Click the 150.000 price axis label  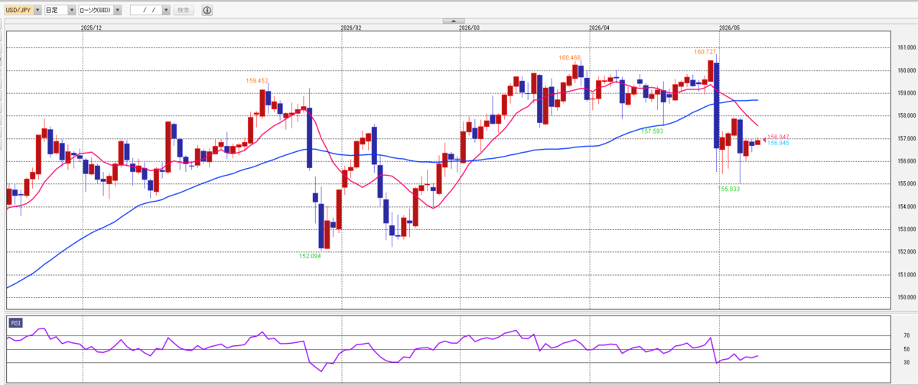coord(907,297)
